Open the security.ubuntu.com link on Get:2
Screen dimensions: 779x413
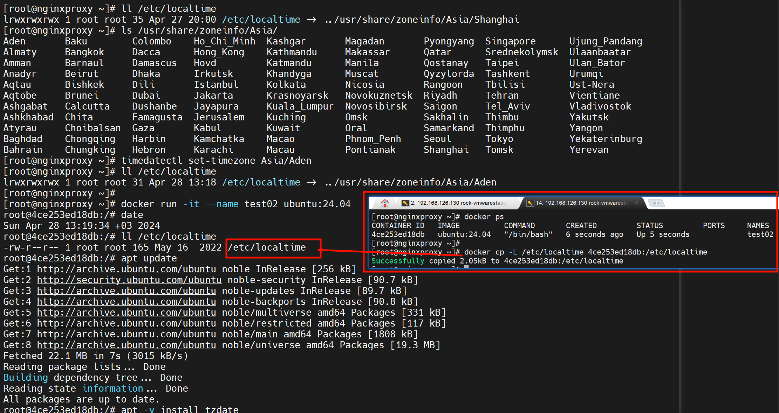(129, 280)
